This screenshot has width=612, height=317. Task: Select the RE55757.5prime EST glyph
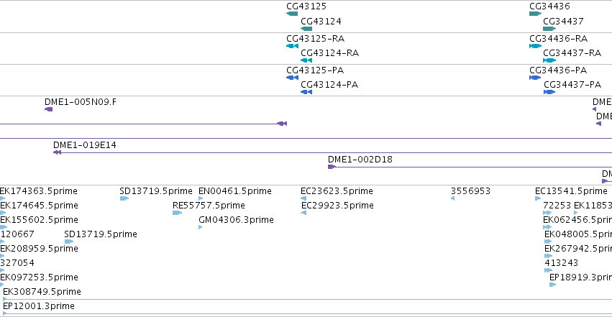(x=177, y=213)
